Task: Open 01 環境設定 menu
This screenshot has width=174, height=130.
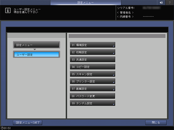Action: pos(93,45)
